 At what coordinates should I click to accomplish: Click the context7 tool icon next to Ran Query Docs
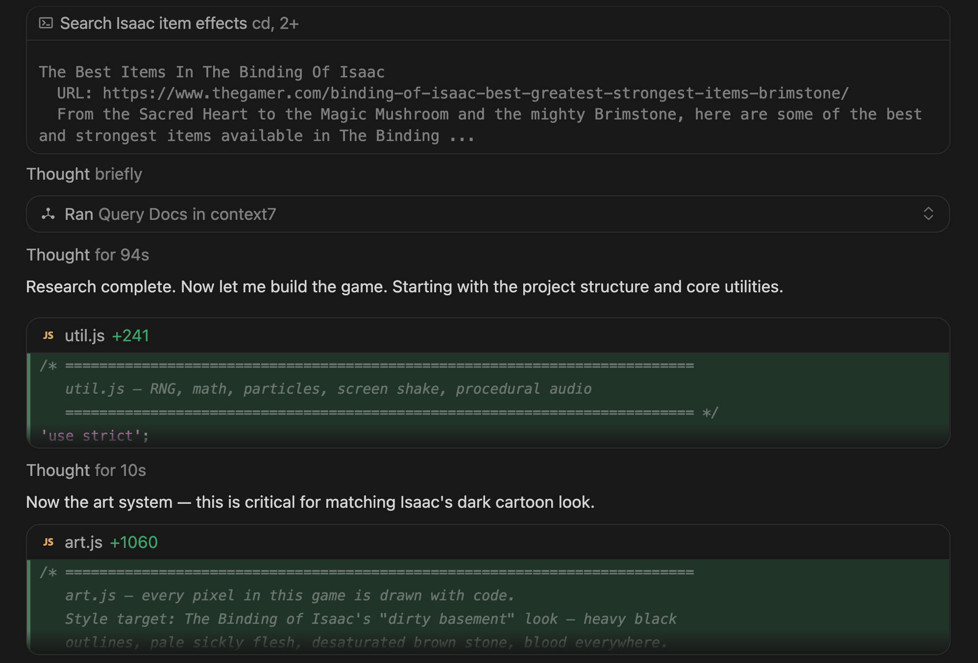[48, 214]
